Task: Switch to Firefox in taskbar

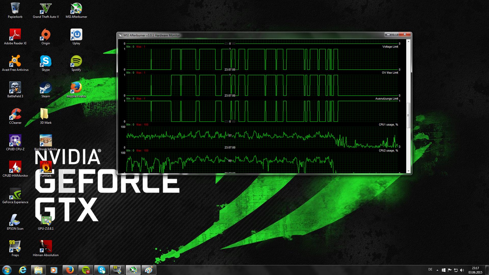Action: [70, 270]
